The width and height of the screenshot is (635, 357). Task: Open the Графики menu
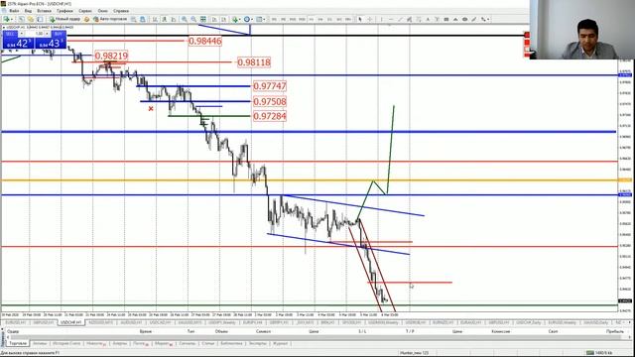point(64,11)
